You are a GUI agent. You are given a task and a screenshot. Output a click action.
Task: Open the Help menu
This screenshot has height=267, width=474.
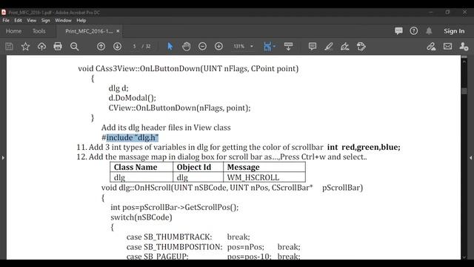(x=81, y=20)
